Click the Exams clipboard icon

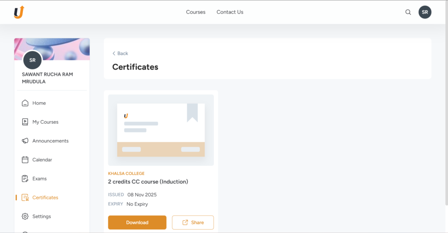click(x=25, y=179)
